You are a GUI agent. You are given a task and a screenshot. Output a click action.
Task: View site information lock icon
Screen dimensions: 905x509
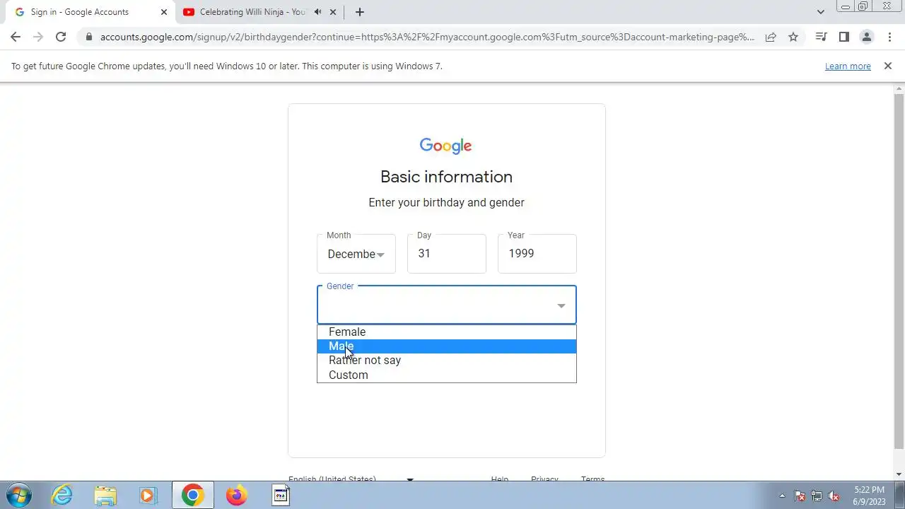point(88,37)
